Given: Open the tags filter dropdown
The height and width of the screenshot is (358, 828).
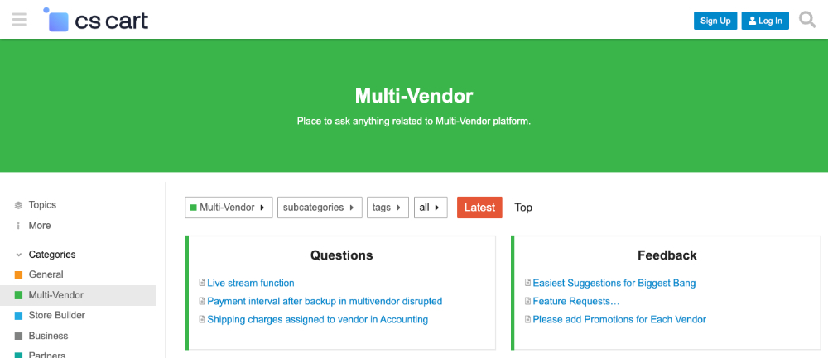Looking at the screenshot, I should tap(388, 208).
